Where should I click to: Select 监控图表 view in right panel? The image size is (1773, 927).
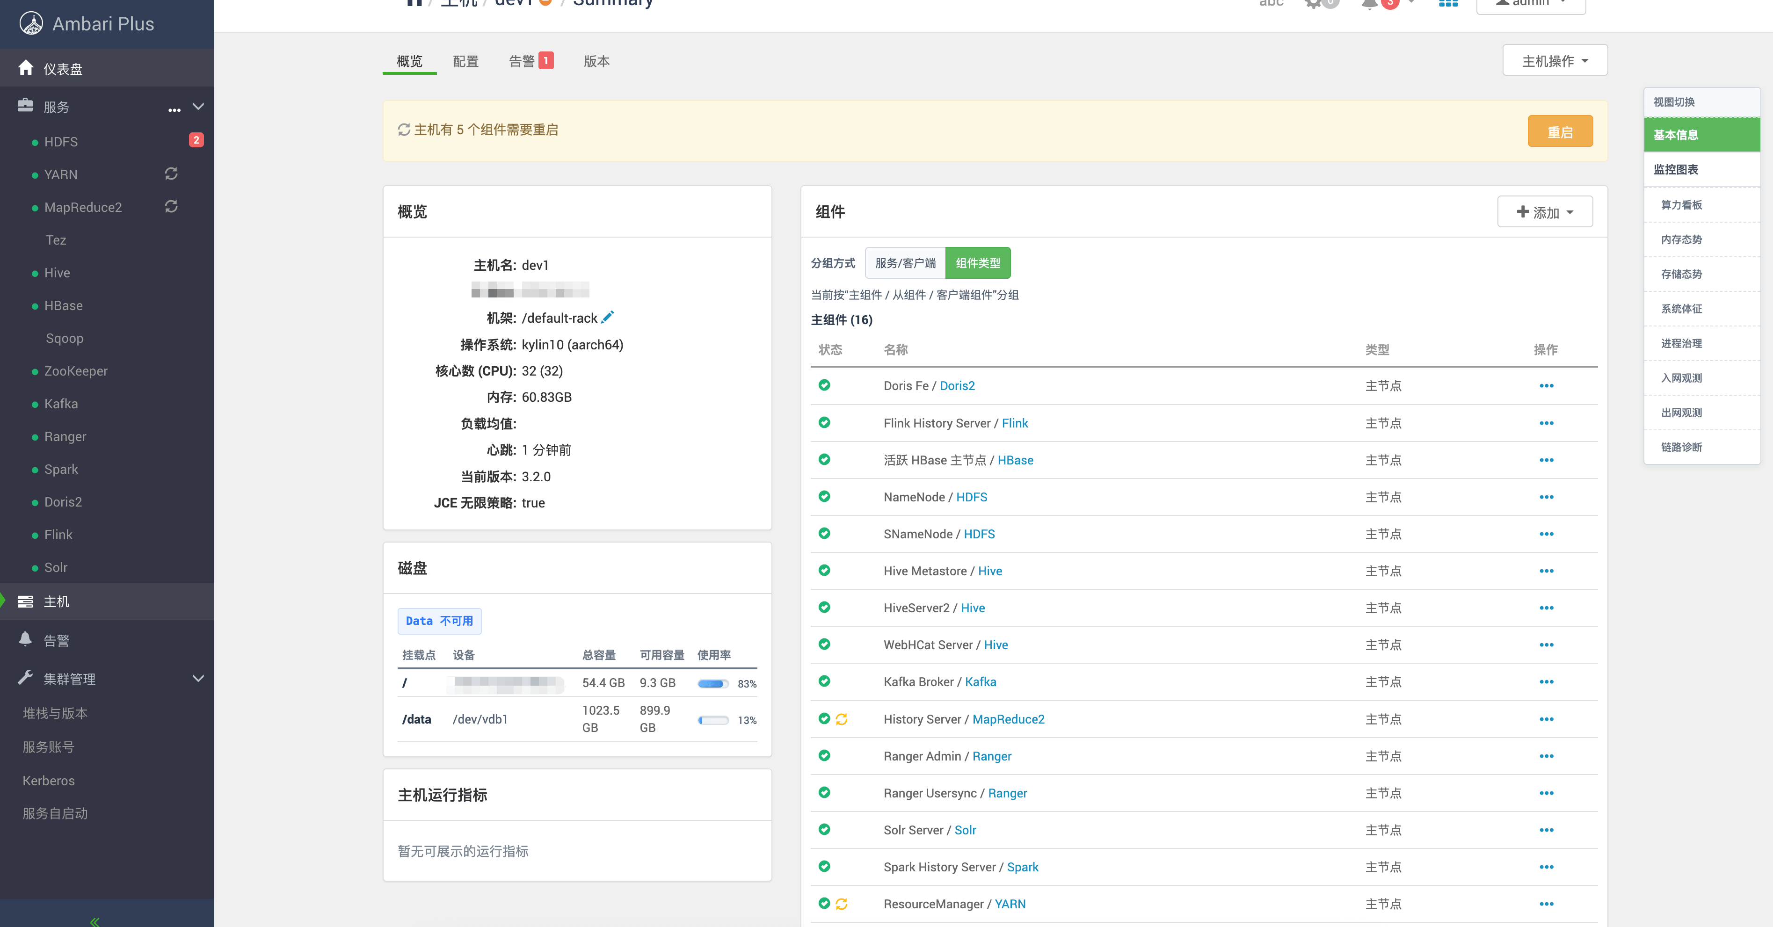click(x=1676, y=169)
